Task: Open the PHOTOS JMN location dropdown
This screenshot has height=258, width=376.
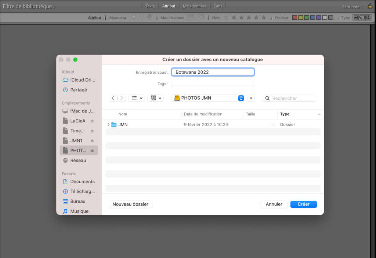Action: click(241, 98)
